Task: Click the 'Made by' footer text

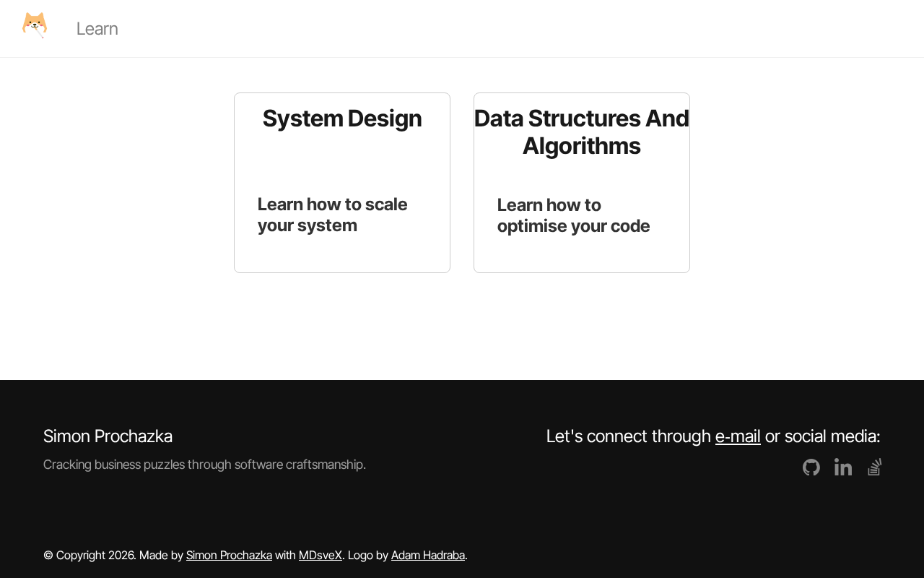Action: 161,555
